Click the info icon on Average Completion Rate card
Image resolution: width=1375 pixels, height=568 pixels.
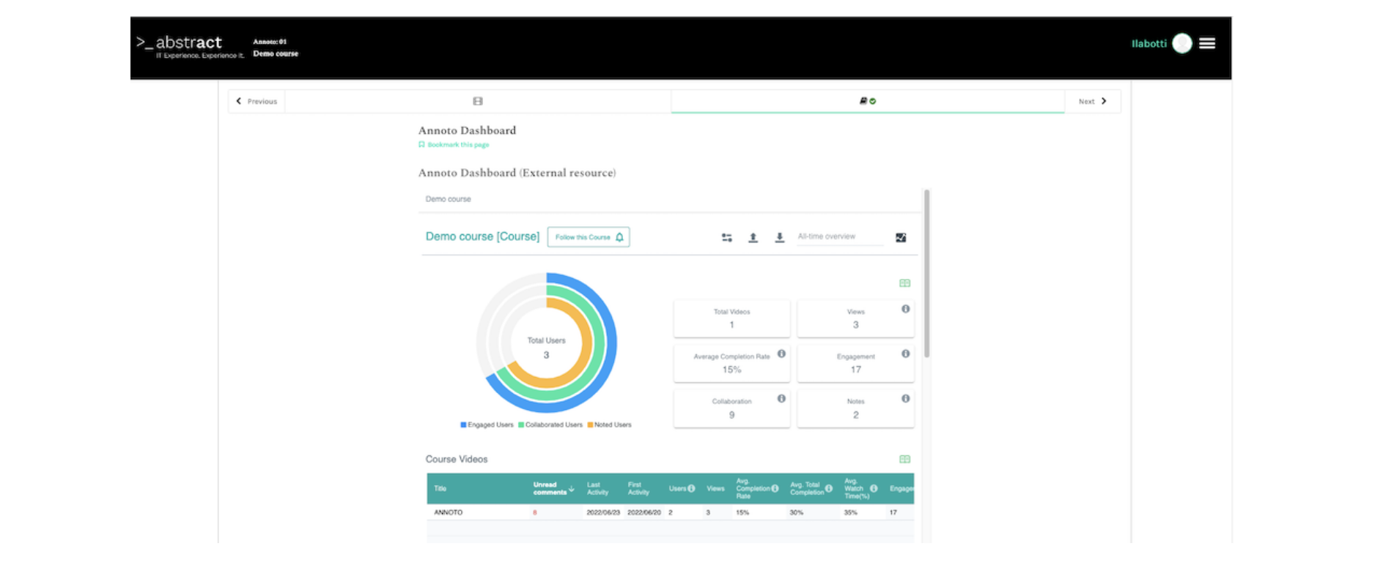(x=782, y=354)
